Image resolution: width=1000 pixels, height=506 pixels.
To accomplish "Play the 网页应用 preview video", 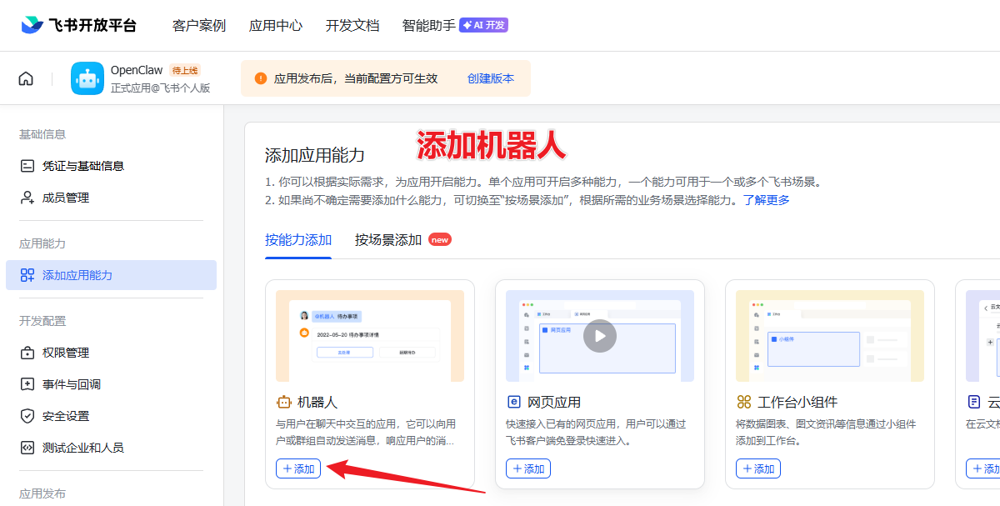I will pos(599,336).
